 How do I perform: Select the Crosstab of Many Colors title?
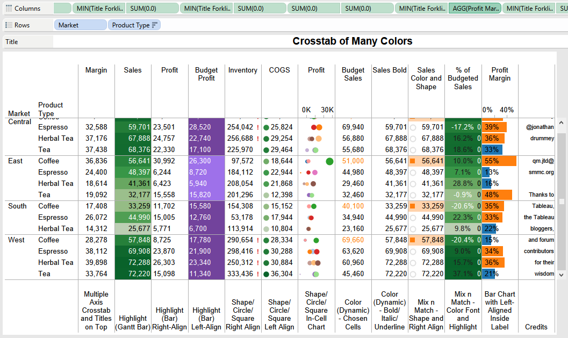pos(352,41)
